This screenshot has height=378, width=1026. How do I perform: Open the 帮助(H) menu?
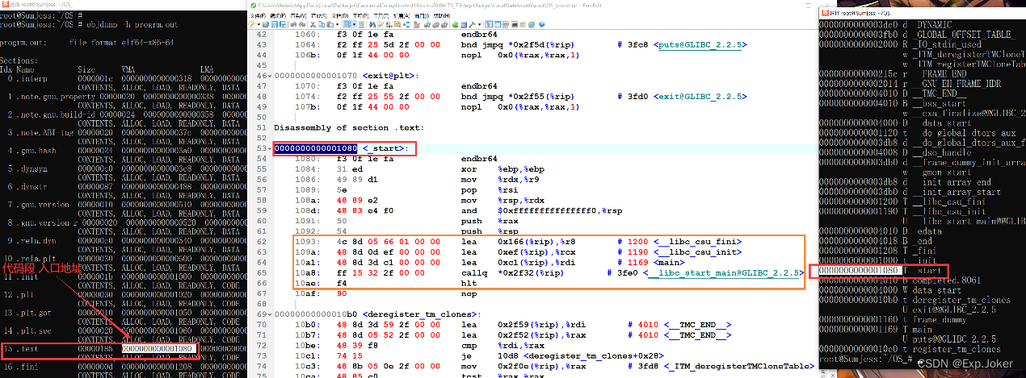[x=441, y=16]
